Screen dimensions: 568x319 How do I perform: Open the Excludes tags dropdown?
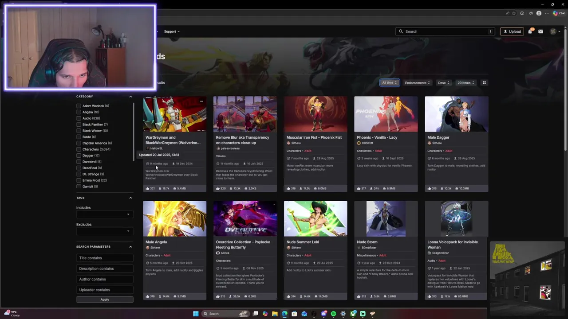(105, 231)
